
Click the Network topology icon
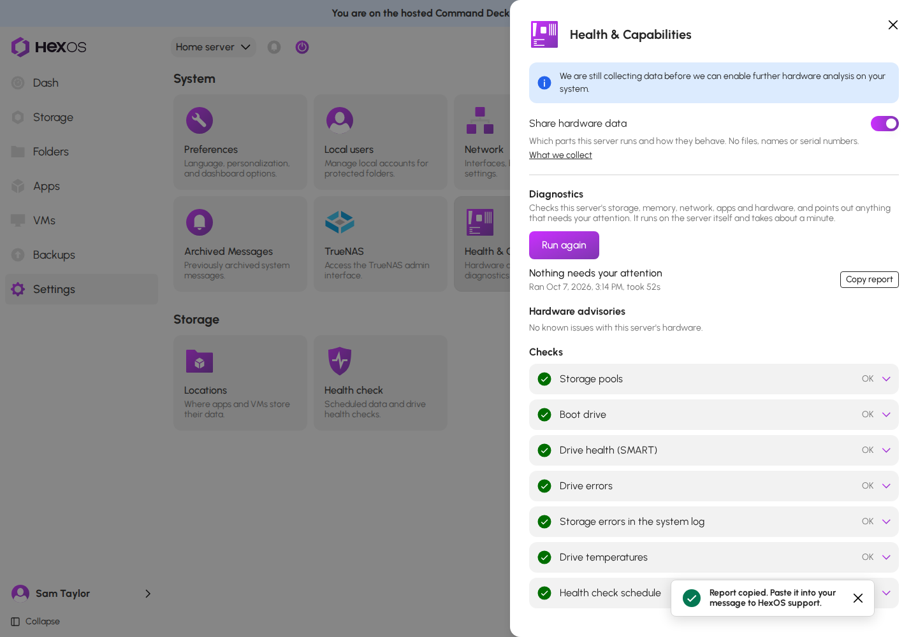pyautogui.click(x=480, y=120)
